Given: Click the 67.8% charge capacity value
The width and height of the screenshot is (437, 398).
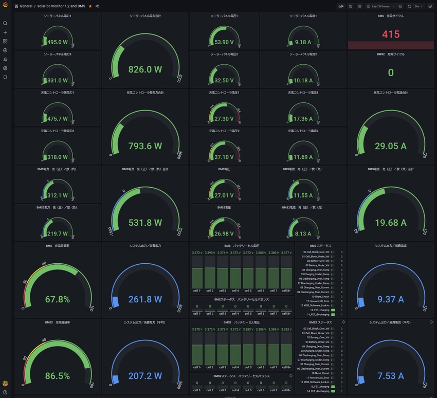Looking at the screenshot, I should [x=58, y=299].
